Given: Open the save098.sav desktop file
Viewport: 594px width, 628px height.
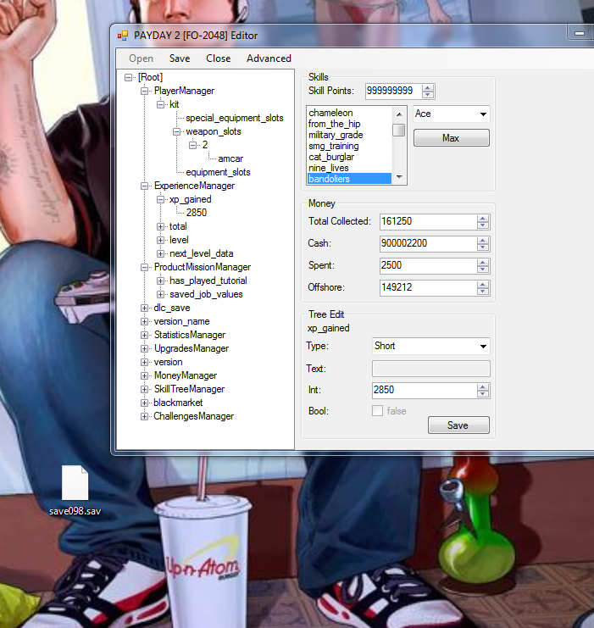Looking at the screenshot, I should click(75, 483).
